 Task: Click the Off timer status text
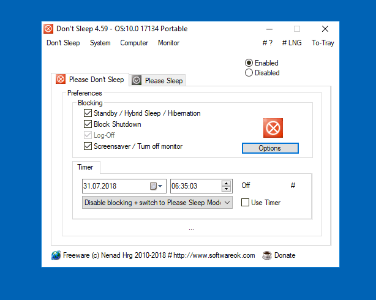pyautogui.click(x=246, y=186)
